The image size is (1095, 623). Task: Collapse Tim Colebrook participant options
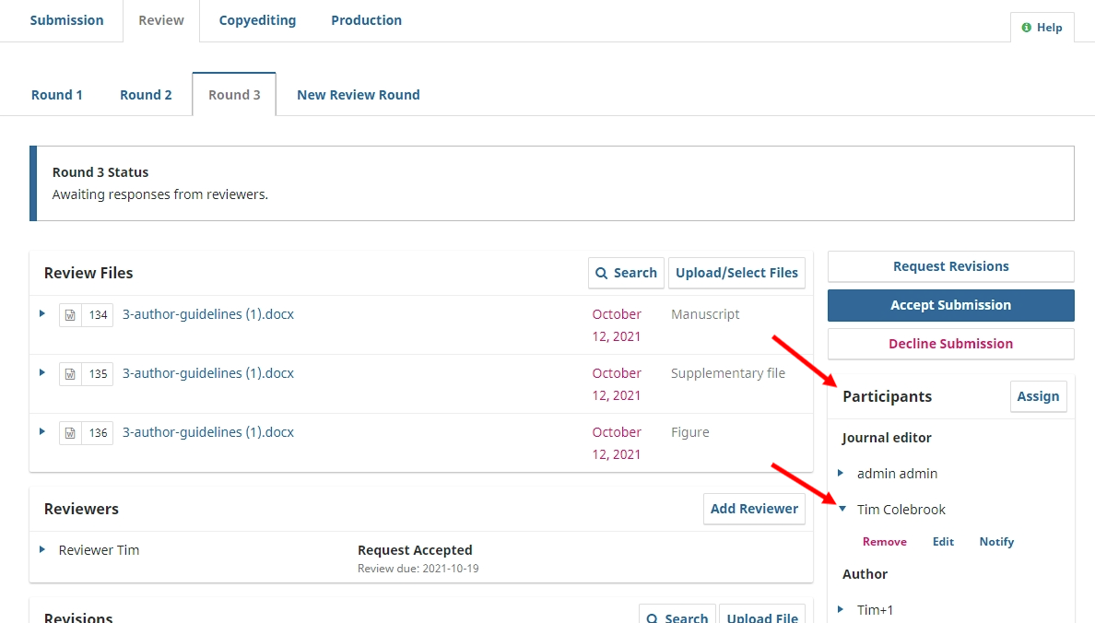(842, 509)
